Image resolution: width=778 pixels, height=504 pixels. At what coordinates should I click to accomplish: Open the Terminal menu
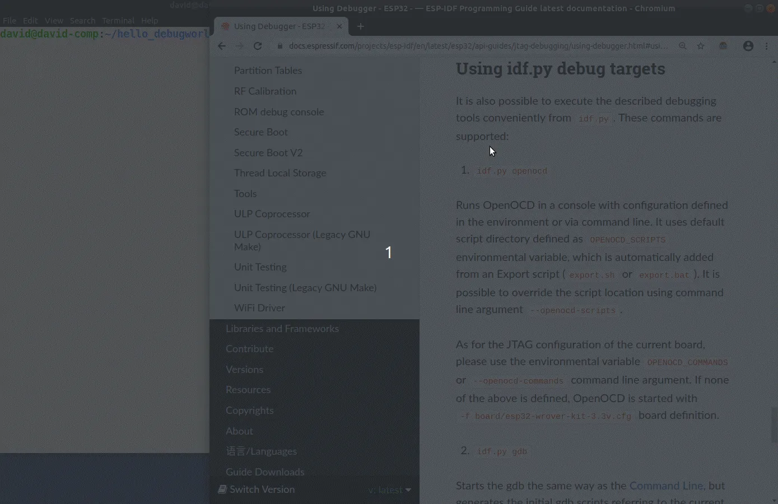pyautogui.click(x=118, y=21)
